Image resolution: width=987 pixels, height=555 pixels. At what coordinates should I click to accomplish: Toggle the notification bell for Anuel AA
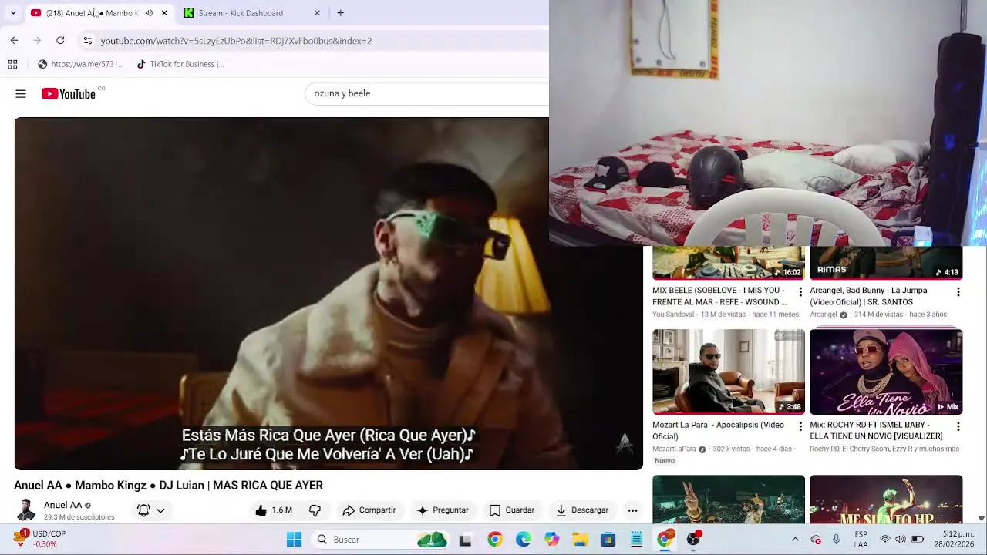click(143, 510)
